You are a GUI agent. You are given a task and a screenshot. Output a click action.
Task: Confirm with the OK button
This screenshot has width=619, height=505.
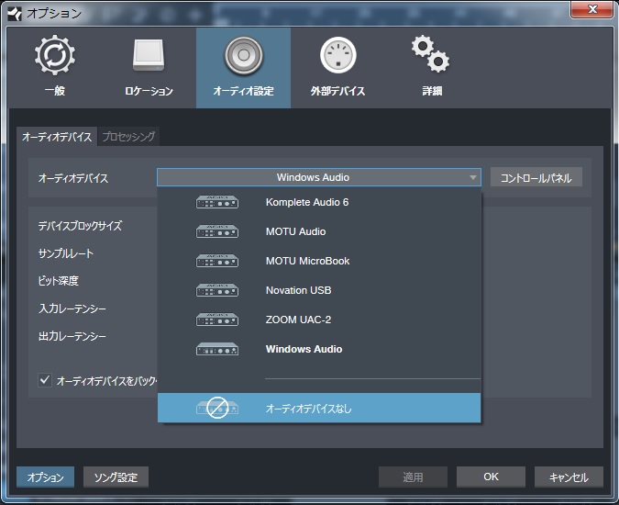(x=492, y=477)
